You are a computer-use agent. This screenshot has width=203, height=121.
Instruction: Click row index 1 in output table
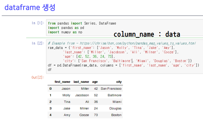click(50, 95)
